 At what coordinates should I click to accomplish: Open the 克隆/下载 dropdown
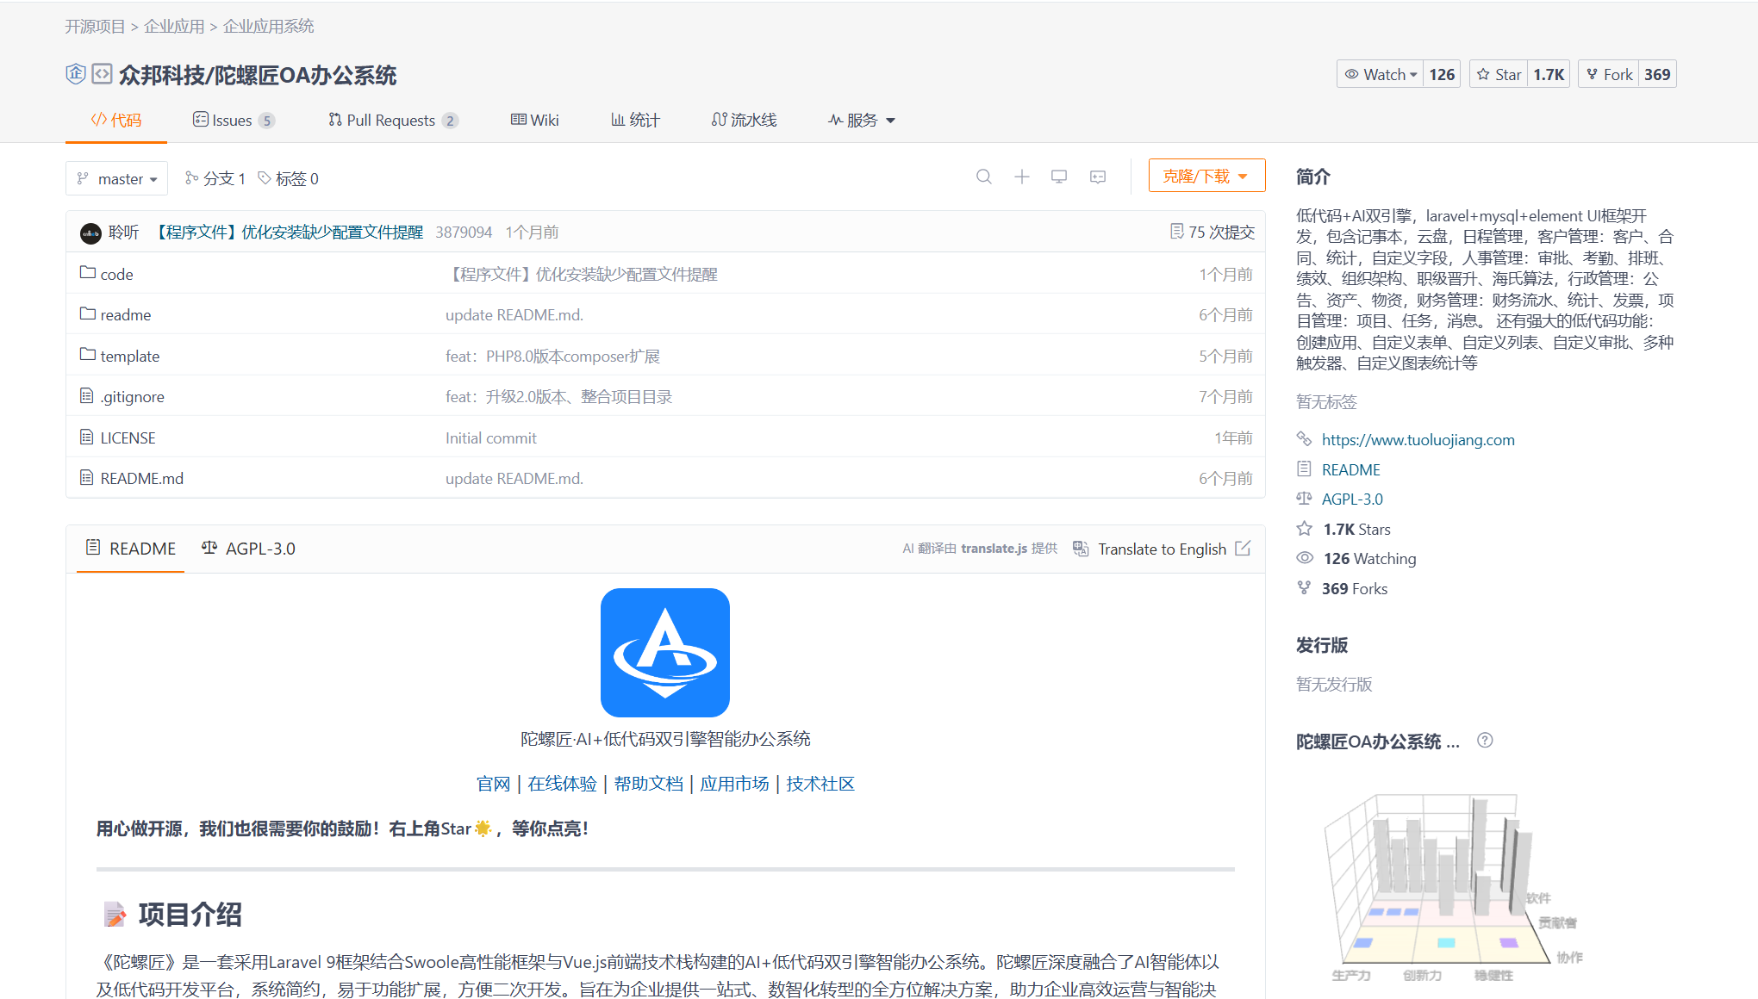(1206, 175)
